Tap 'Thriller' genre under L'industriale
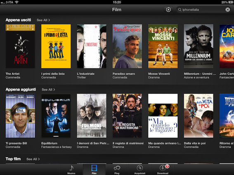Image resolution: width=234 pixels, height=175 pixels. [x=81, y=77]
